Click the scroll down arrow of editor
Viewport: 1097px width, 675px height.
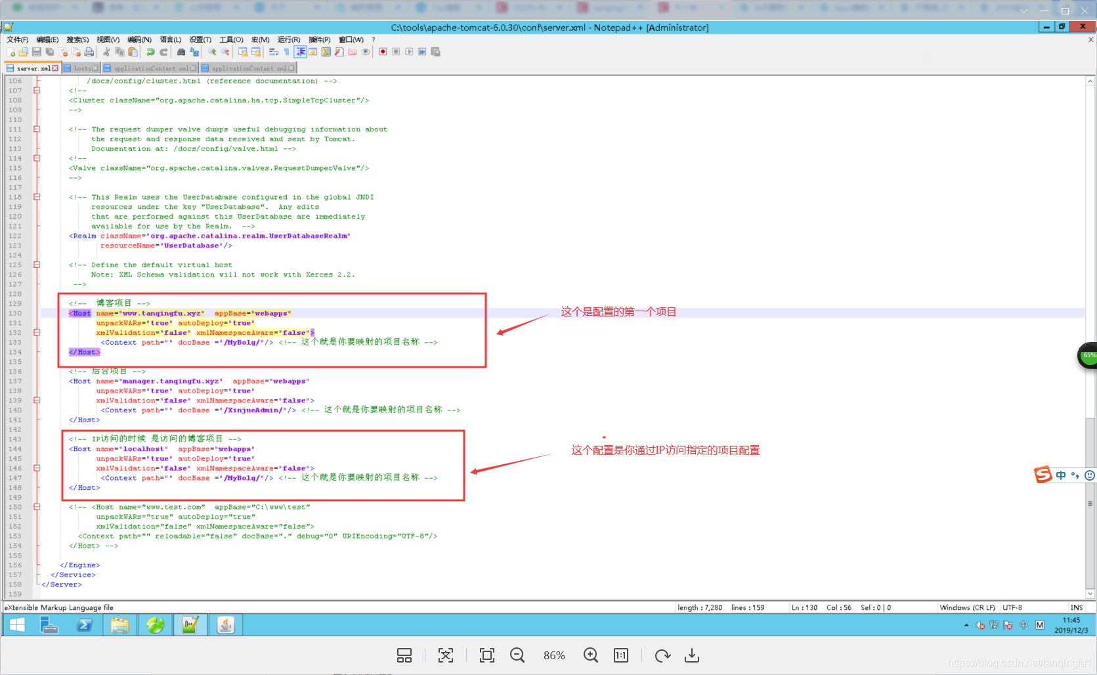(x=1090, y=594)
